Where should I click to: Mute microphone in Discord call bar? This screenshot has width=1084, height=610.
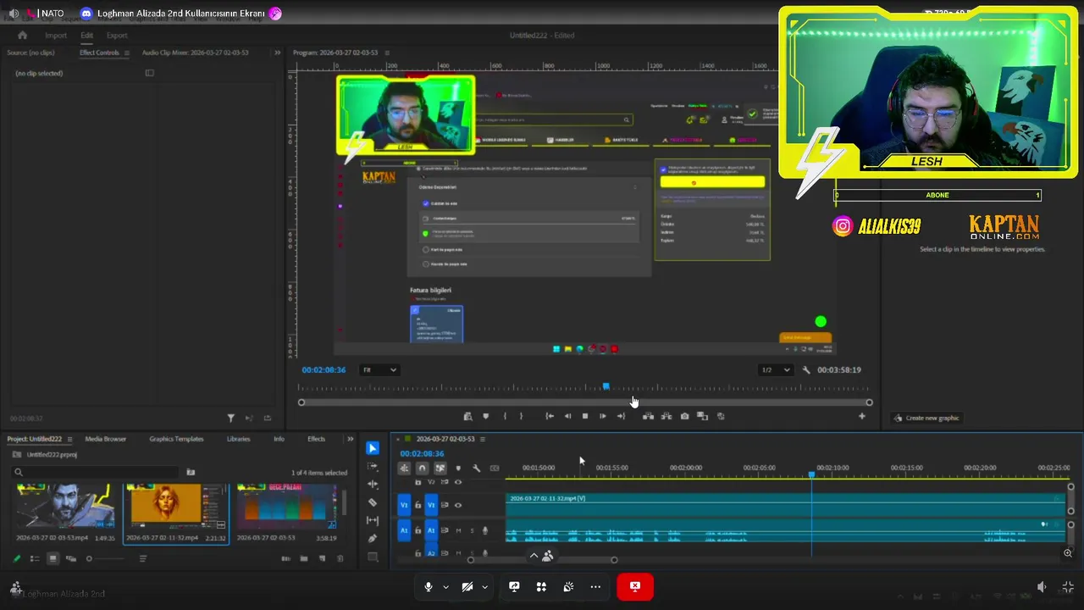(428, 587)
